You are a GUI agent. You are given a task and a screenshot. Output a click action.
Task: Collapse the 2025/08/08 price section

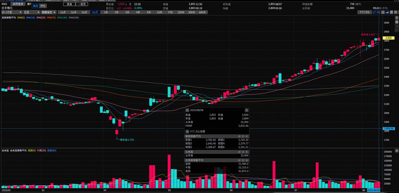click(x=187, y=110)
